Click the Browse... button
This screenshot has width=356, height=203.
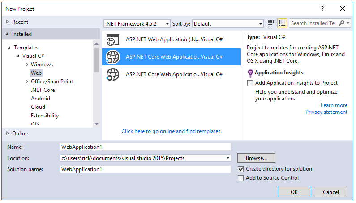click(x=256, y=158)
